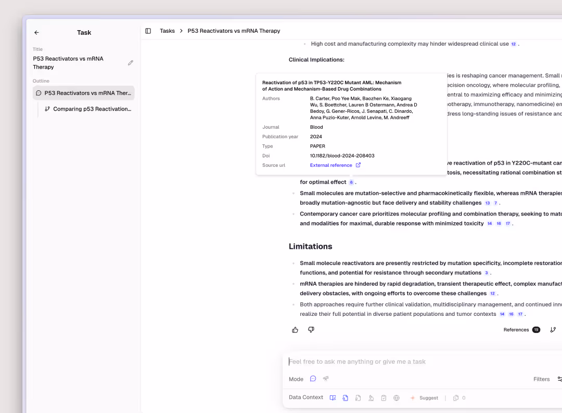562x413 pixels.
Task: Click citation 16 after minimized toxicity
Action: [499, 224]
